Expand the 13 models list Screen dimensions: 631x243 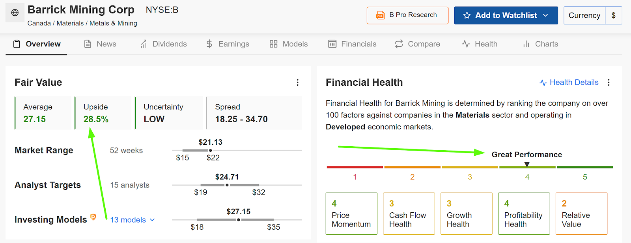pos(133,220)
